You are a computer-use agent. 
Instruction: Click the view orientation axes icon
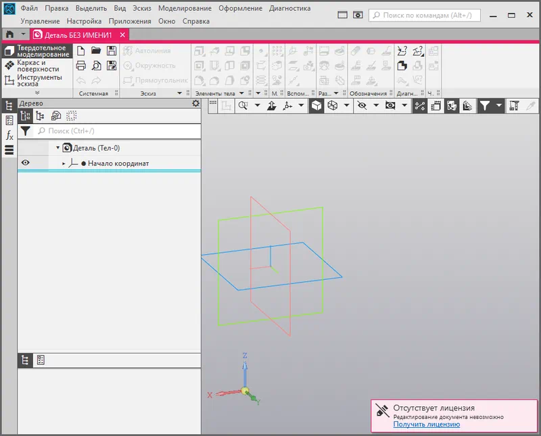pyautogui.click(x=287, y=106)
